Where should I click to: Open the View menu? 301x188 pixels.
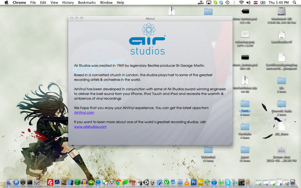(x=54, y=3)
